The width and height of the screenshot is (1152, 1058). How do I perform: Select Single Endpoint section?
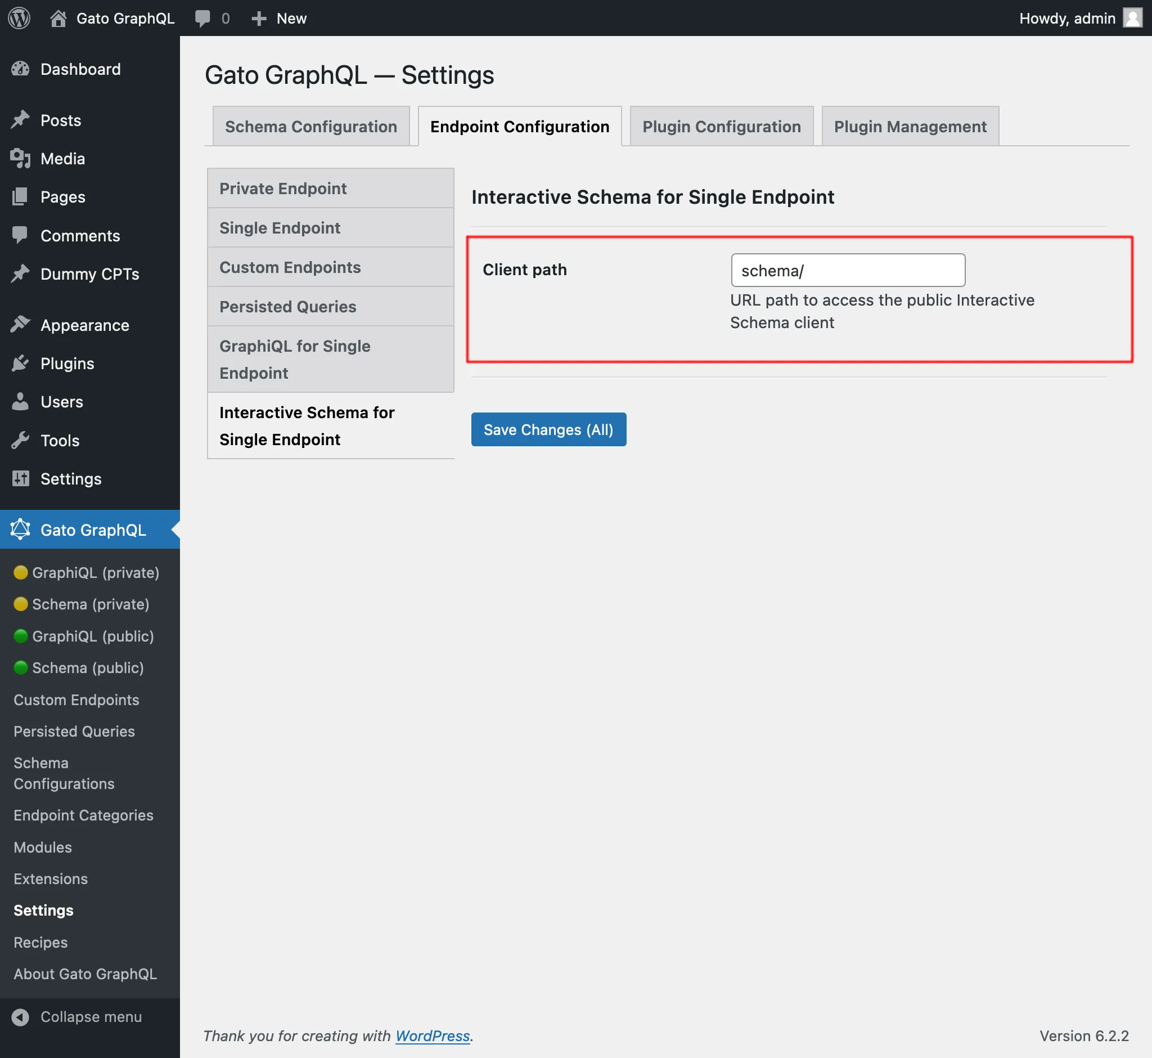pos(331,227)
